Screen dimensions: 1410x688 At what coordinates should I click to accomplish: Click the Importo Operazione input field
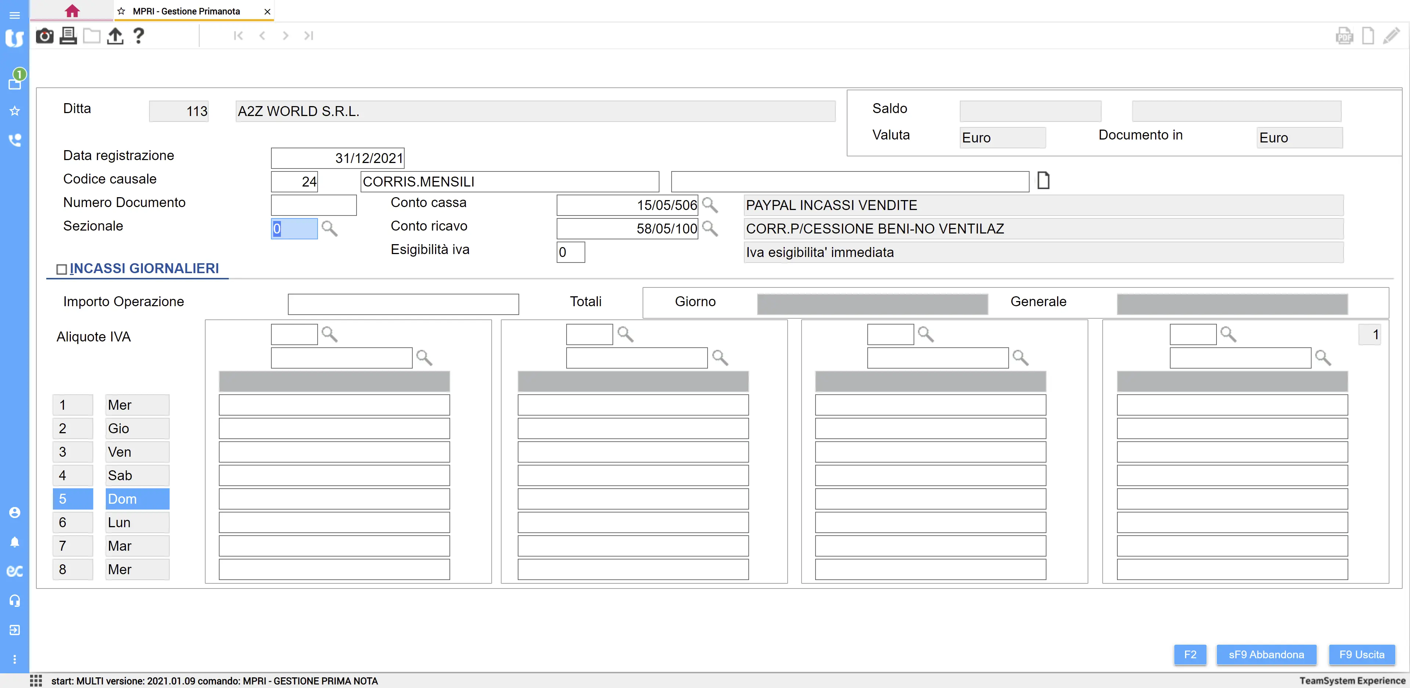403,304
